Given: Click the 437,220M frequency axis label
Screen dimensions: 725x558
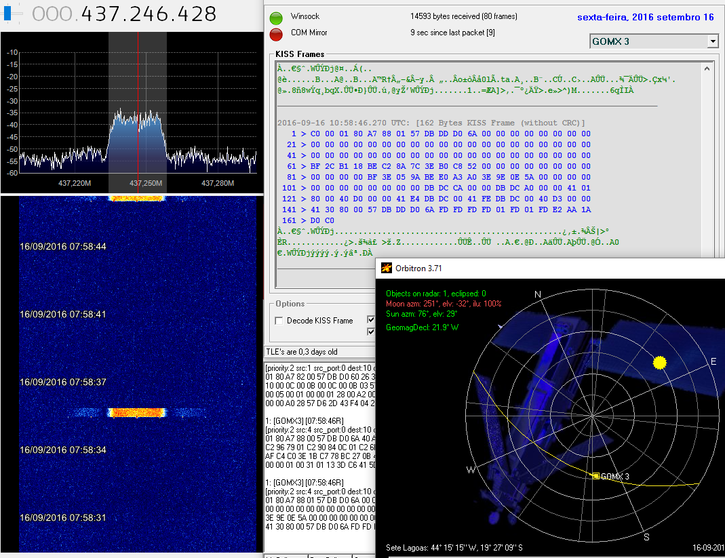Looking at the screenshot, I should 75,183.
